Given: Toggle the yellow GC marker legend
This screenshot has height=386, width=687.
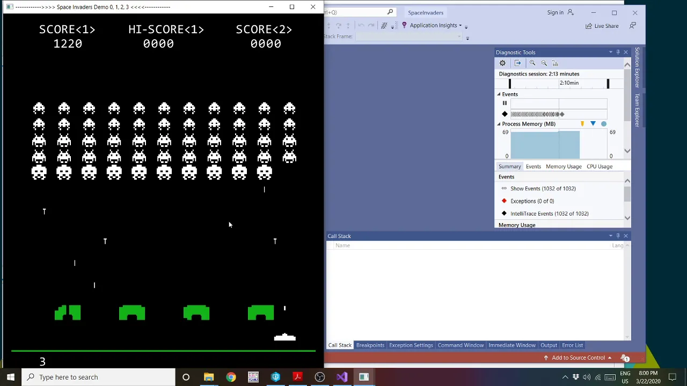Looking at the screenshot, I should [582, 124].
